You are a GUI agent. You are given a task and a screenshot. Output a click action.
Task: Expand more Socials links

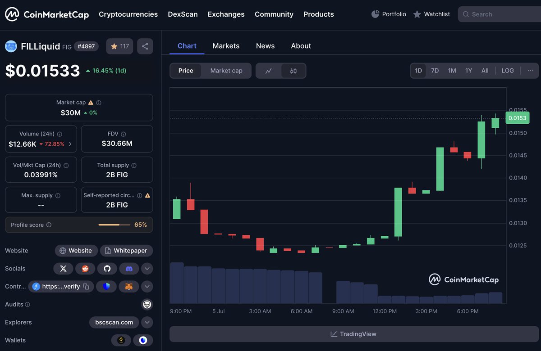click(147, 269)
